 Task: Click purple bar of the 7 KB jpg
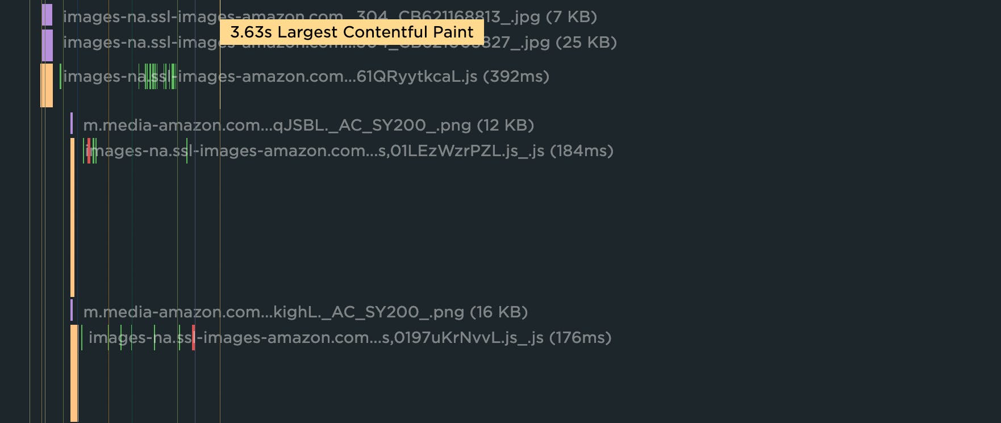pos(47,15)
